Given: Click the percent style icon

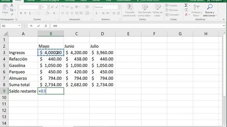Looking at the screenshot, I should pyautogui.click(x=103, y=13).
